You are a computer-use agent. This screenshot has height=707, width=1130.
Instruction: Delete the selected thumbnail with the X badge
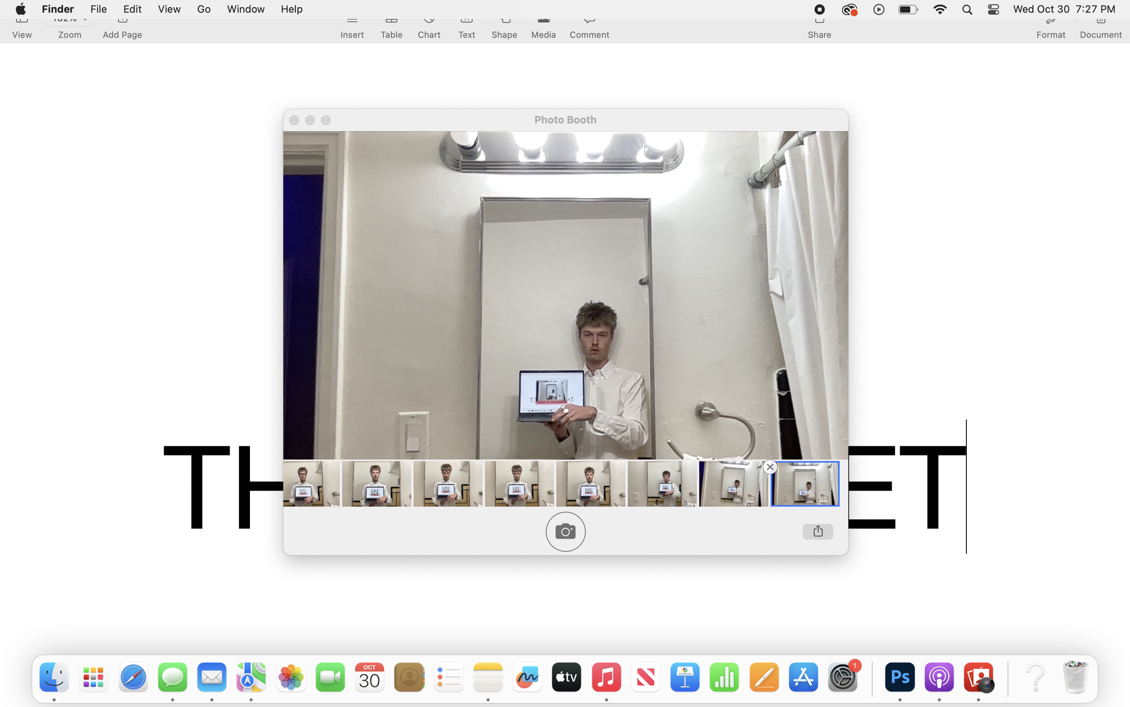770,467
